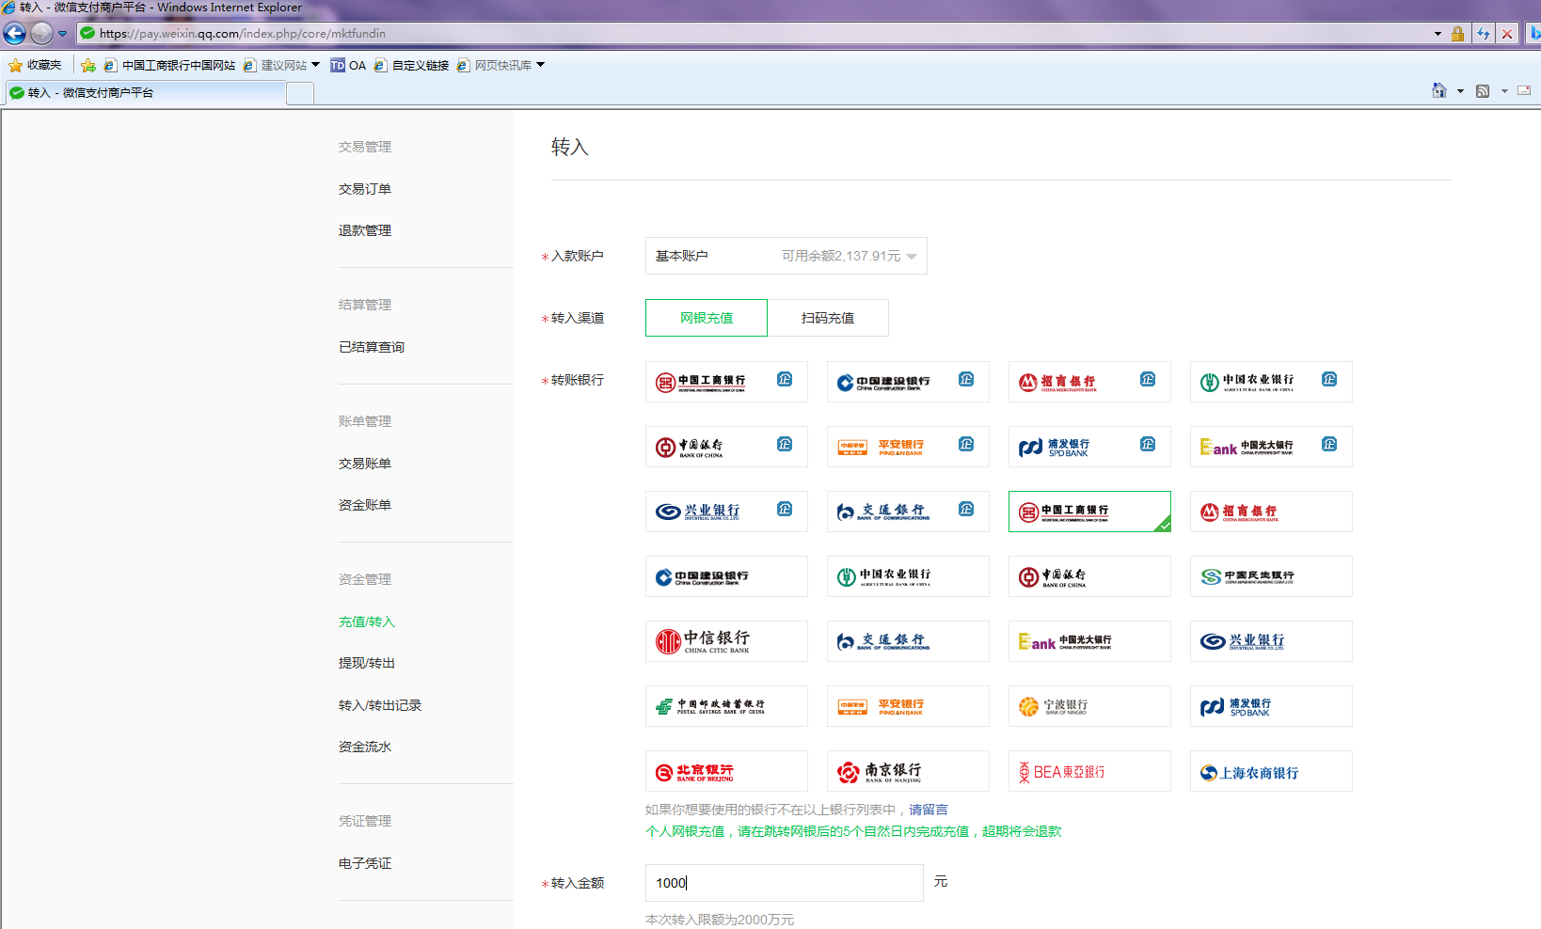Screen dimensions: 1541x929
Task: Click the checked personal 中国工商银行 option
Action: pyautogui.click(x=1089, y=512)
